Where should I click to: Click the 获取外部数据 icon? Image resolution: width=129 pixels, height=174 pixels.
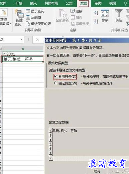click(4, 13)
